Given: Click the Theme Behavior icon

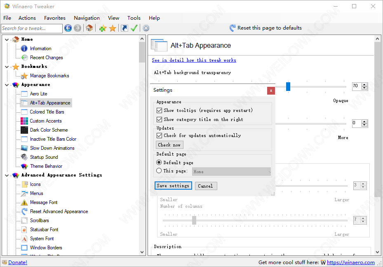Looking at the screenshot, I should [x=24, y=166].
